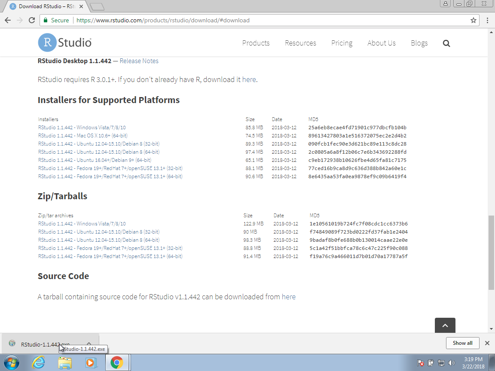The height and width of the screenshot is (371, 495).
Task: Close the downloads bar
Action: (487, 343)
